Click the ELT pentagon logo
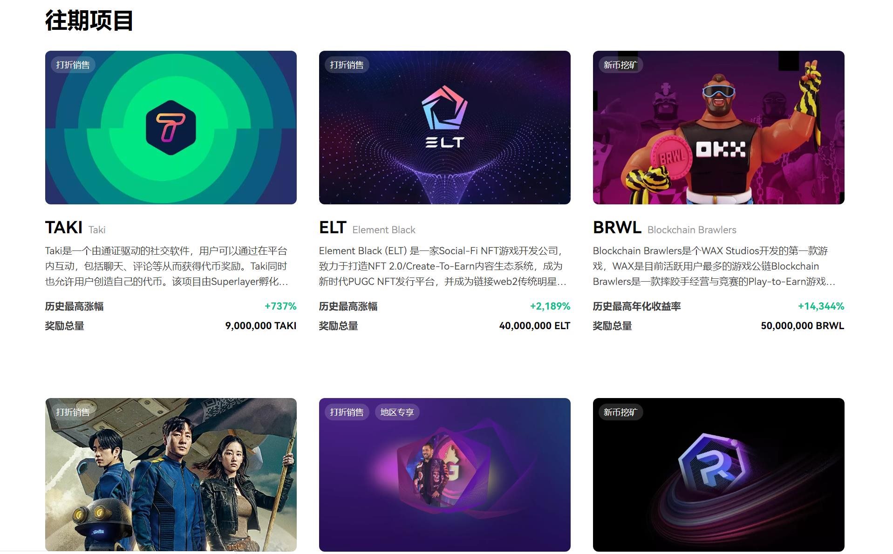This screenshot has height=554, width=893. (x=444, y=108)
